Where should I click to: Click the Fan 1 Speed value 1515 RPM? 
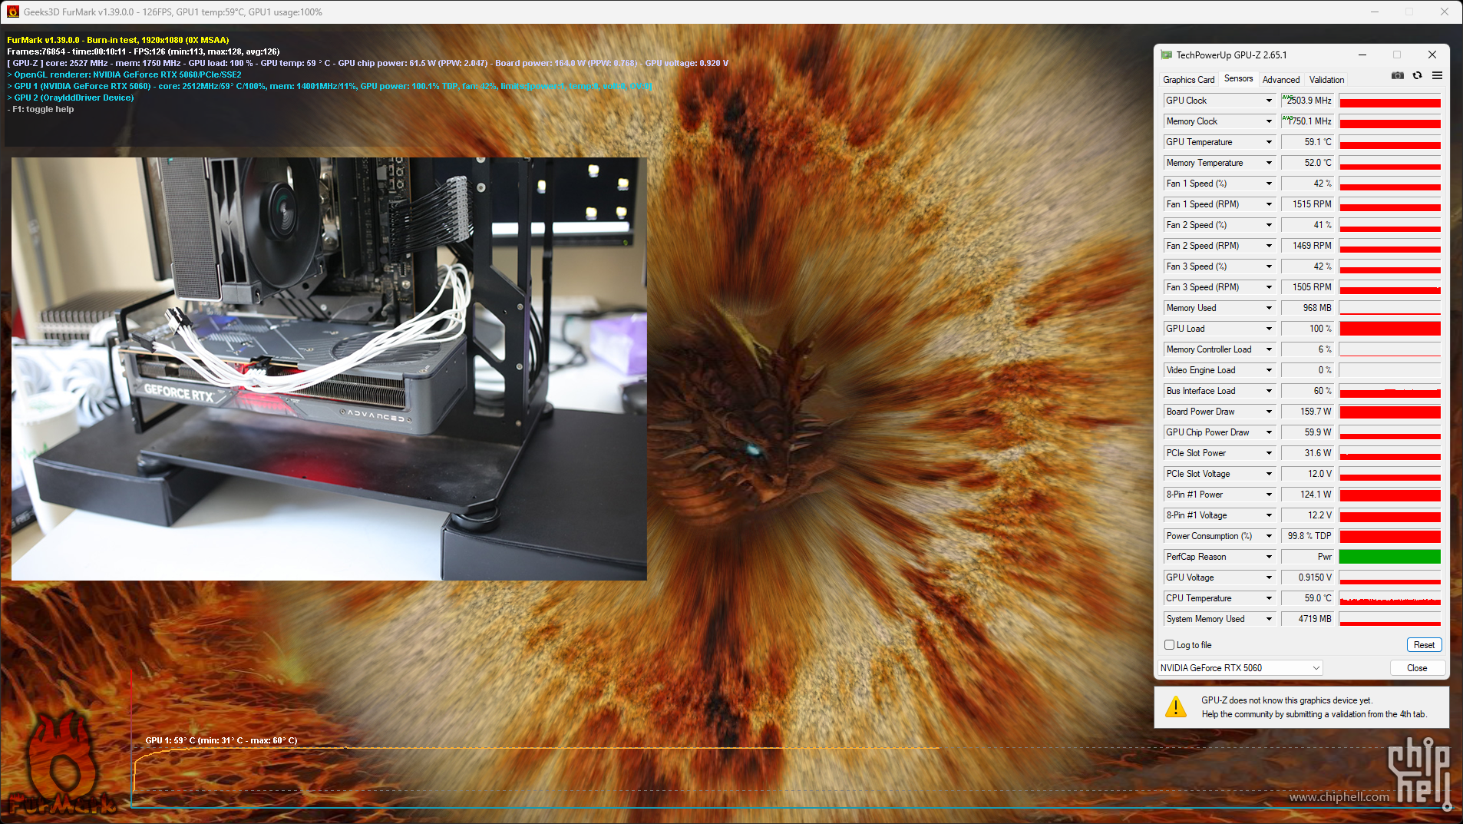coord(1308,204)
